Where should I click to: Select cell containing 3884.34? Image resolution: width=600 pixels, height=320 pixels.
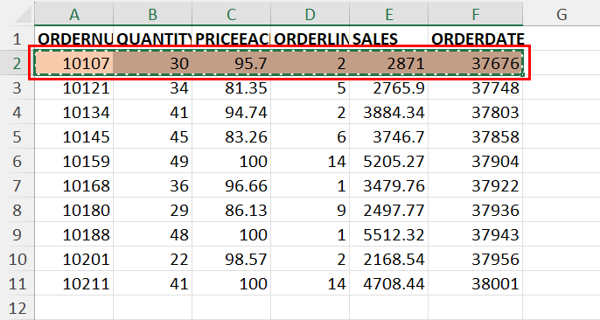(388, 112)
